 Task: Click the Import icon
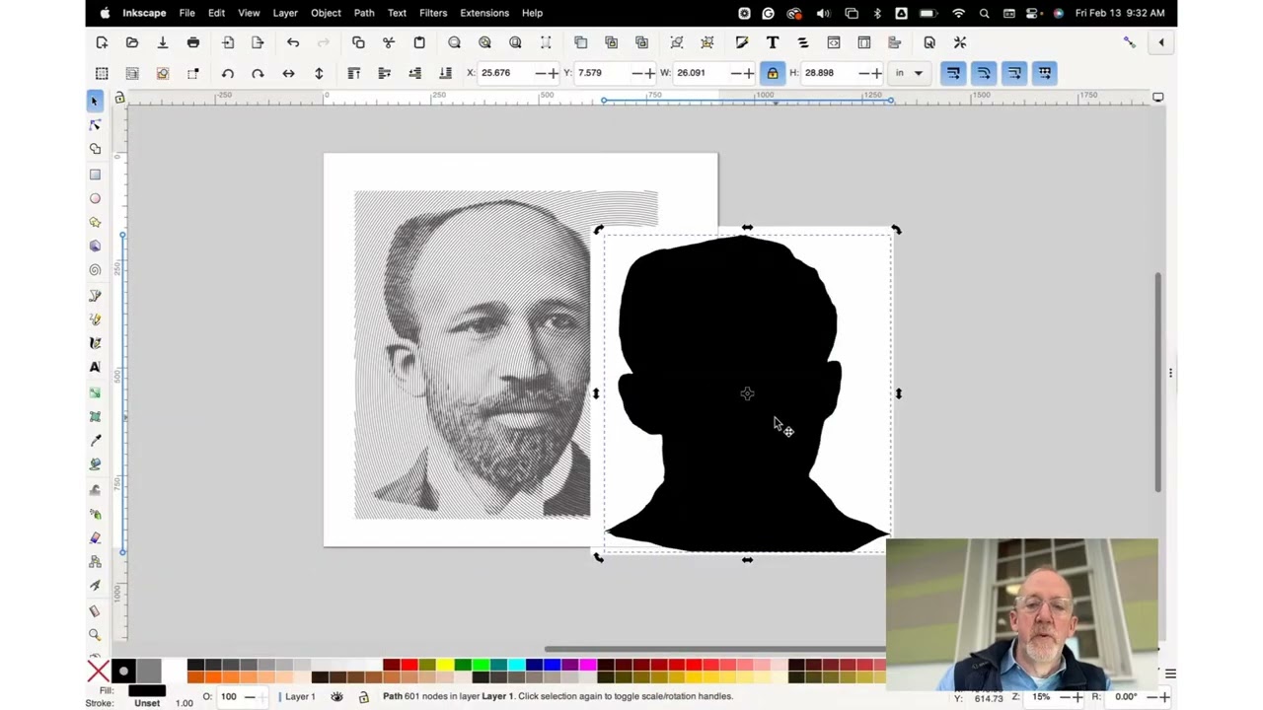(228, 42)
